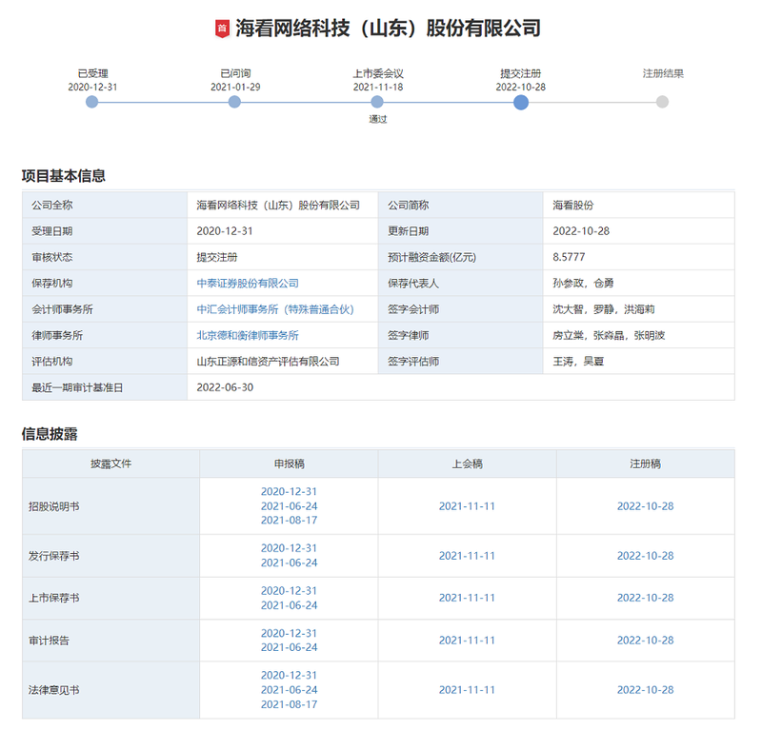Click the grey 注册结果 timeline node
Image resolution: width=762 pixels, height=730 pixels.
pos(662,102)
